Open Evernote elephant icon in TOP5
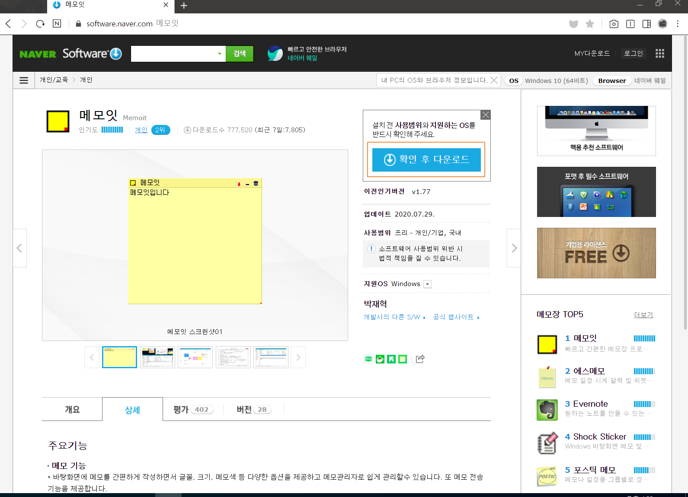Image resolution: width=688 pixels, height=497 pixels. click(x=547, y=410)
